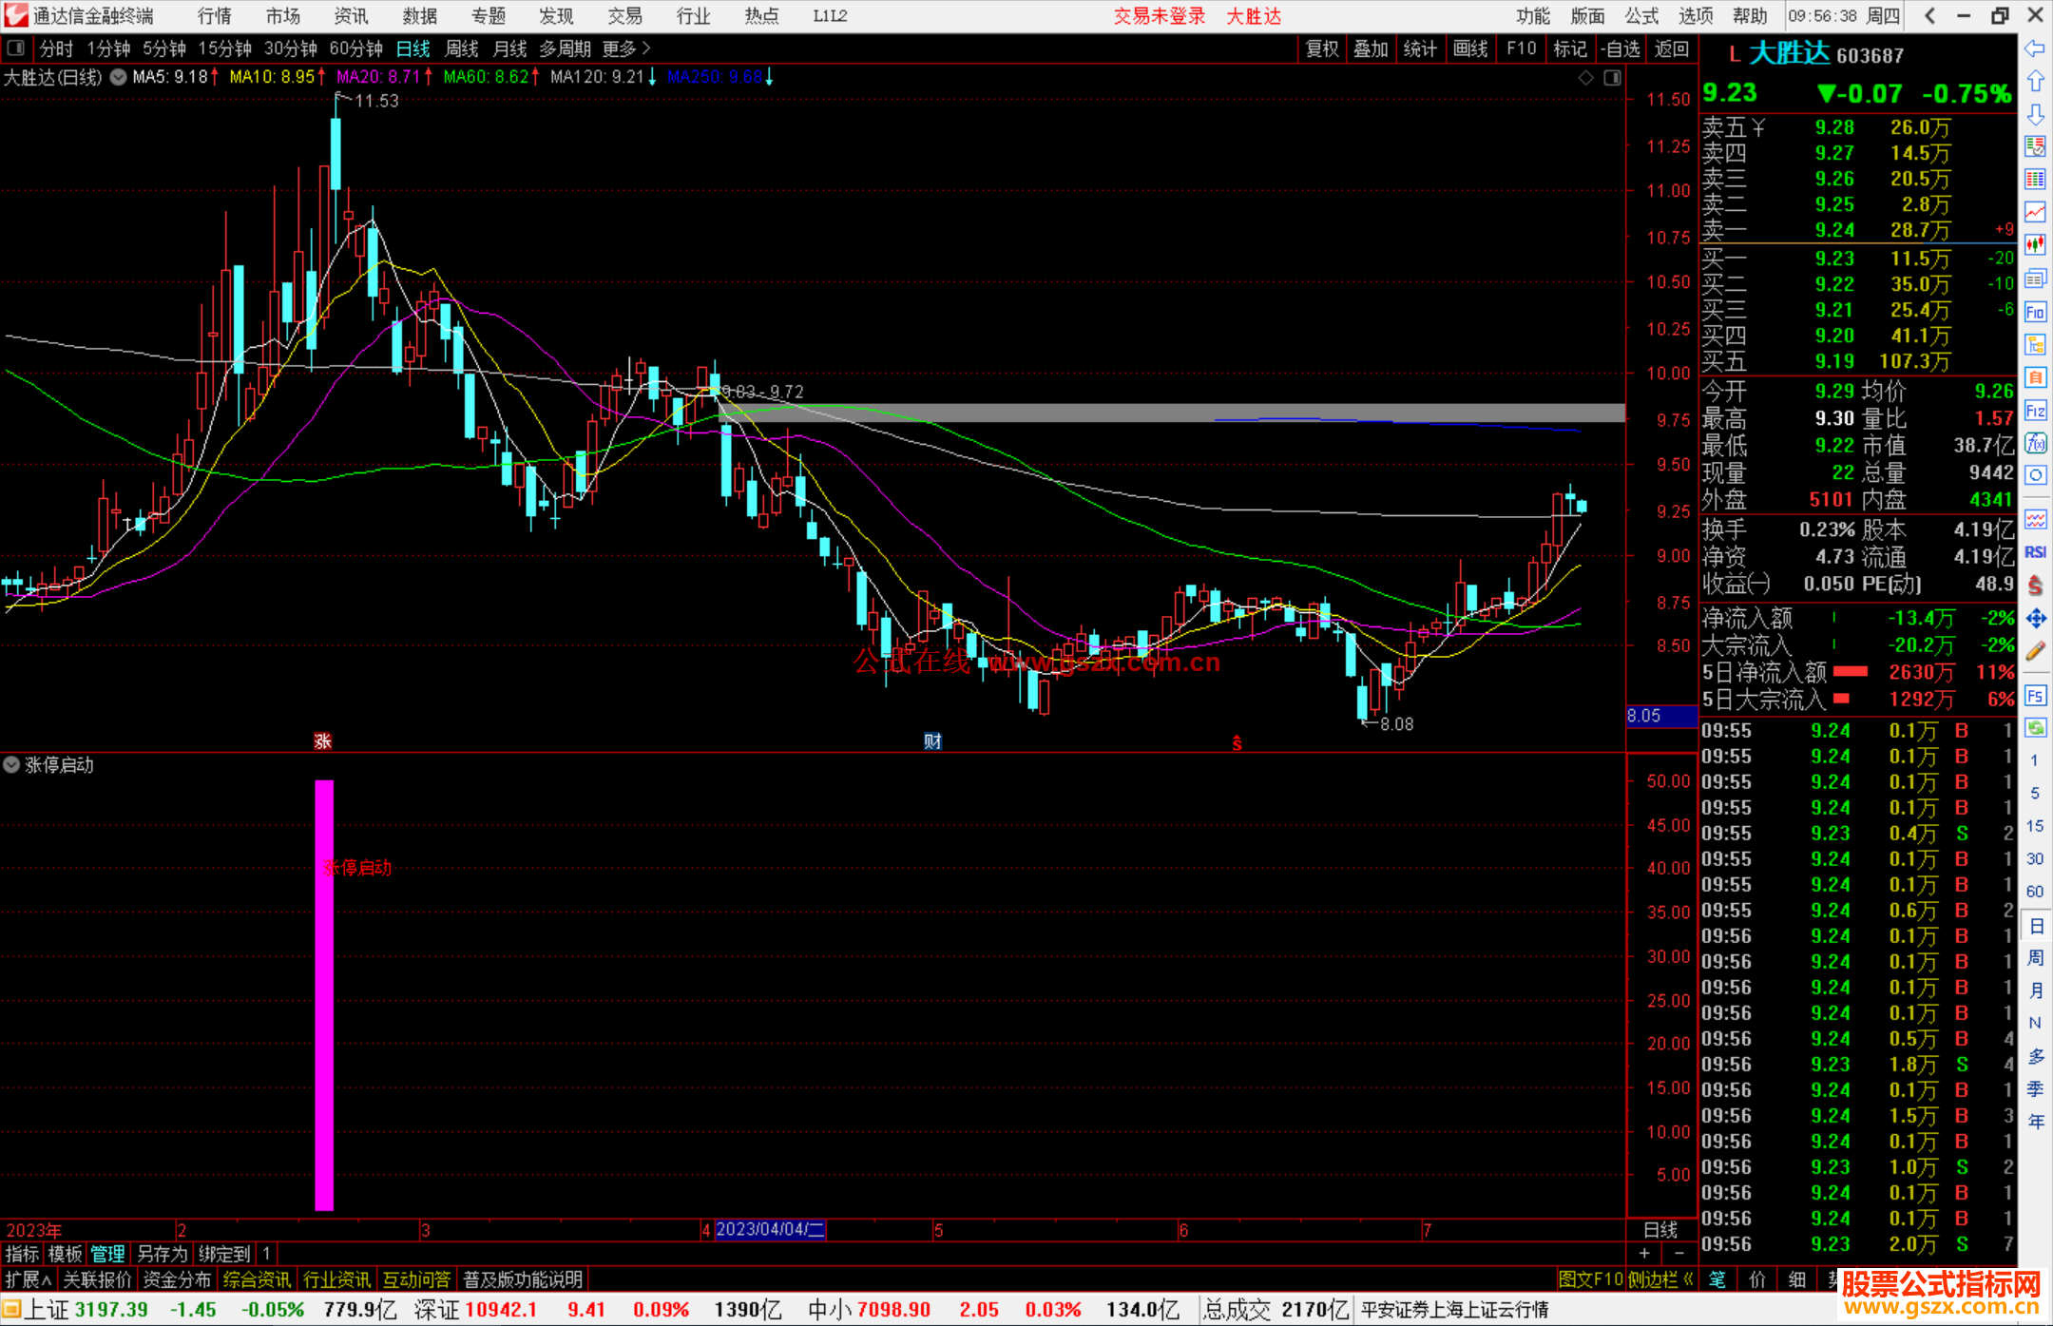Click the line trend chart sidebar icon
The image size is (2053, 1326).
pos(2035,212)
